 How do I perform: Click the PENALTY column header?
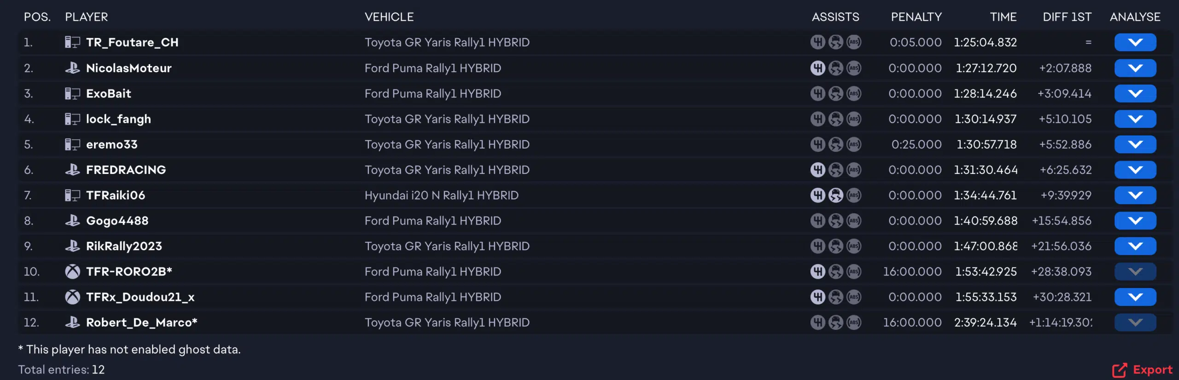[x=916, y=17]
